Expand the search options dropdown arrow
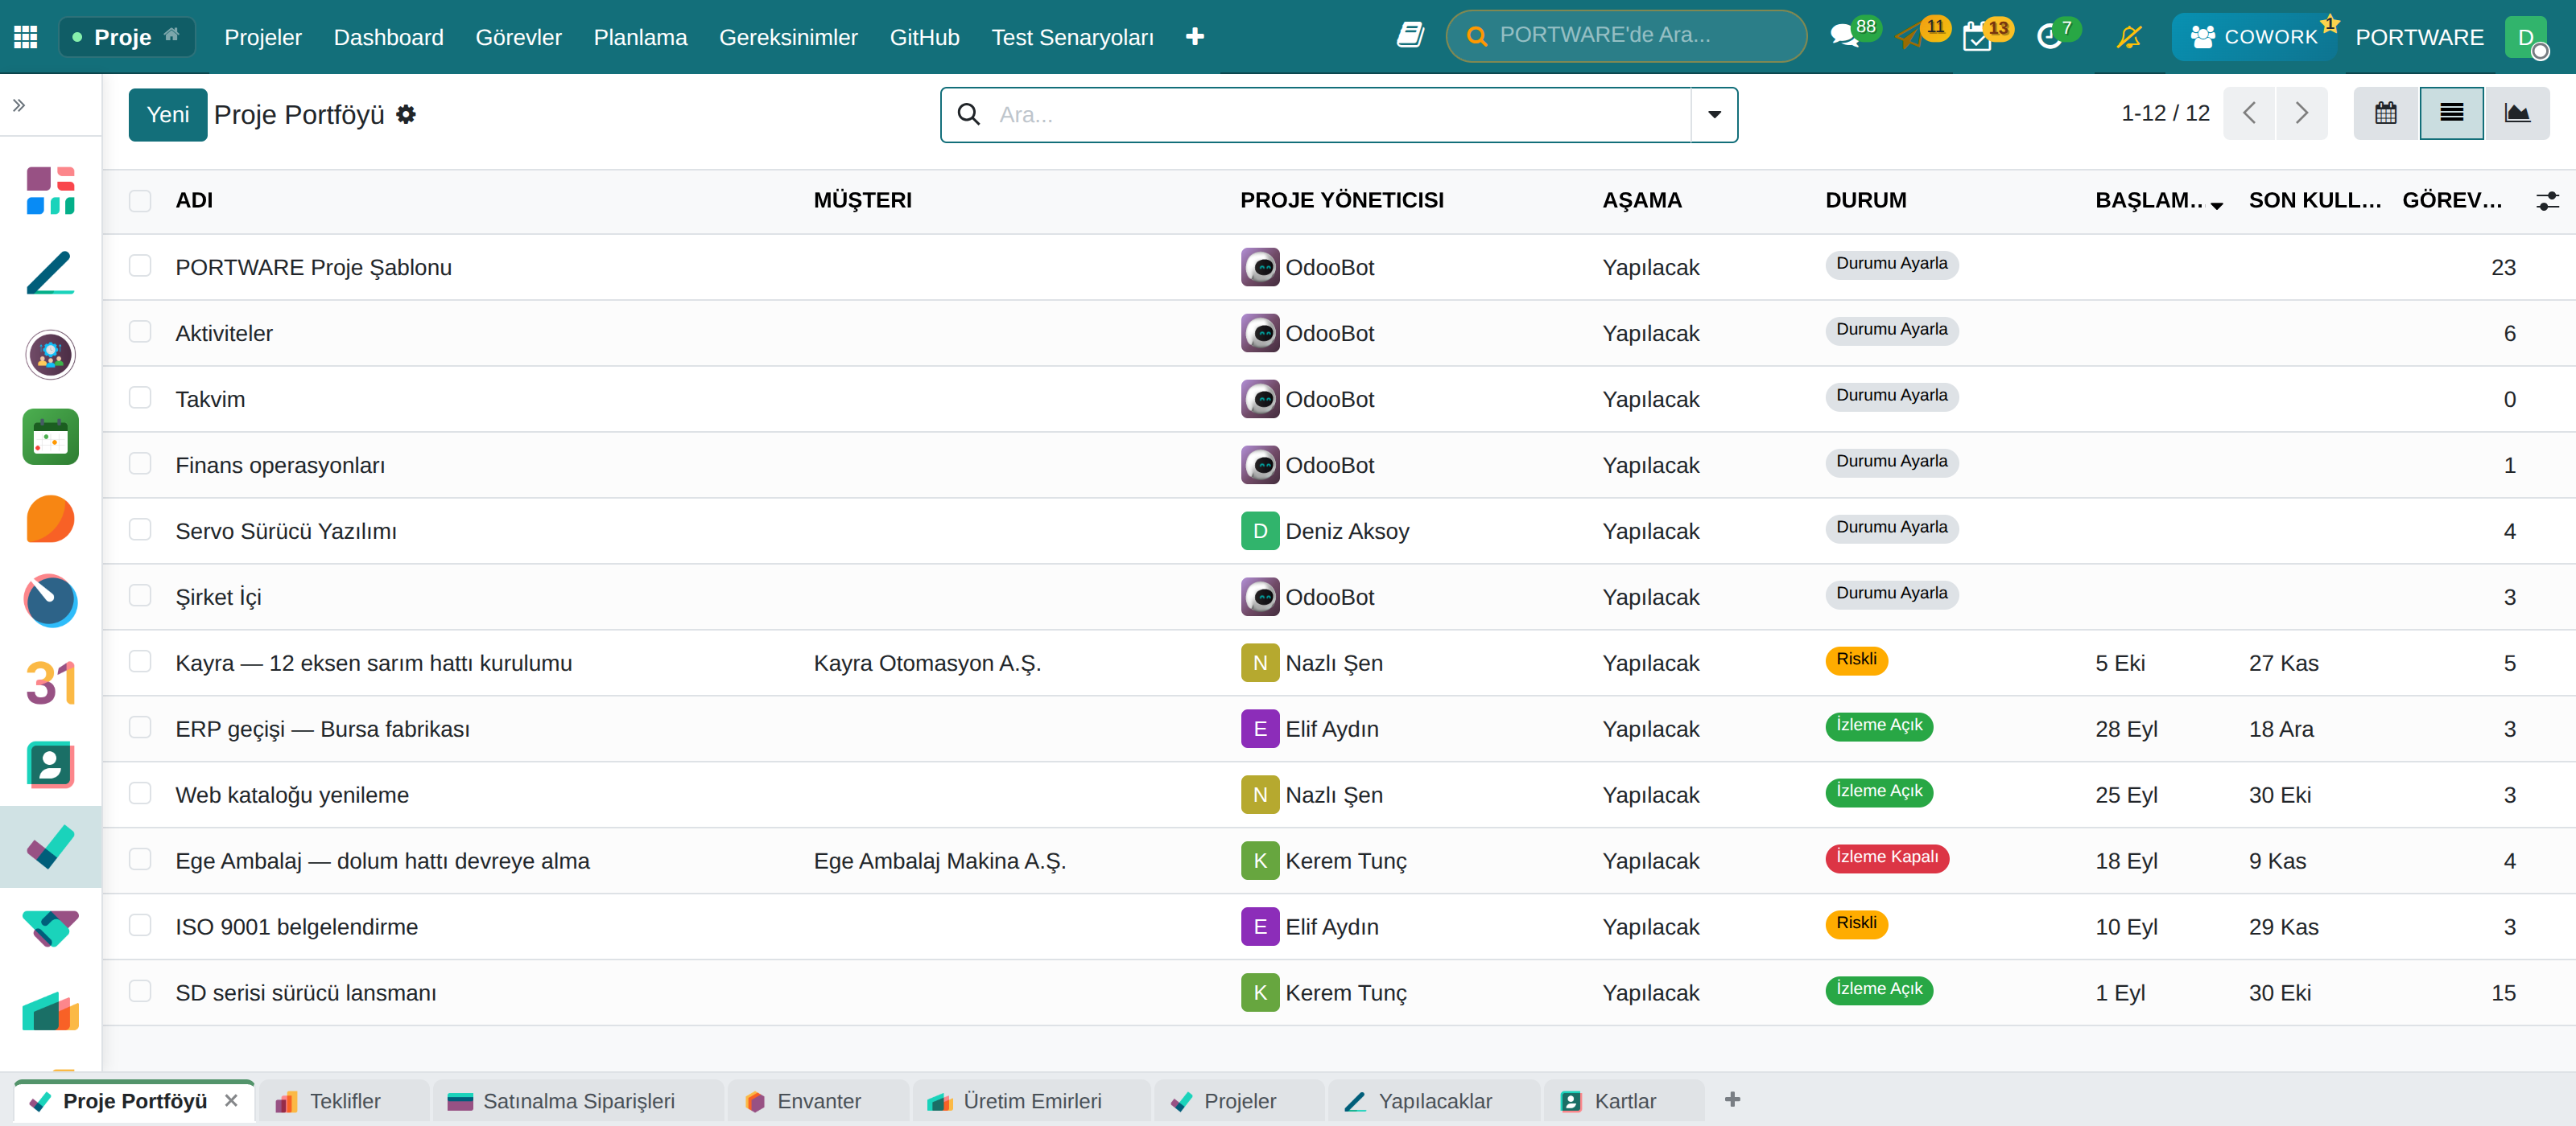The image size is (2576, 1126). coord(1714,114)
